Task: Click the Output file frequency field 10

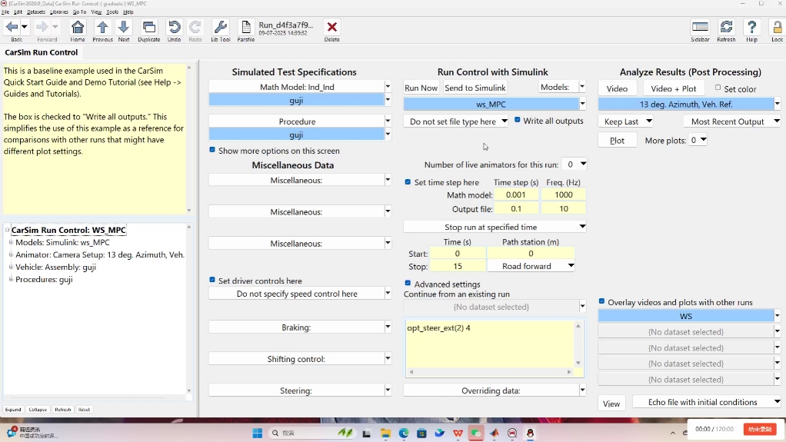Action: click(x=564, y=208)
